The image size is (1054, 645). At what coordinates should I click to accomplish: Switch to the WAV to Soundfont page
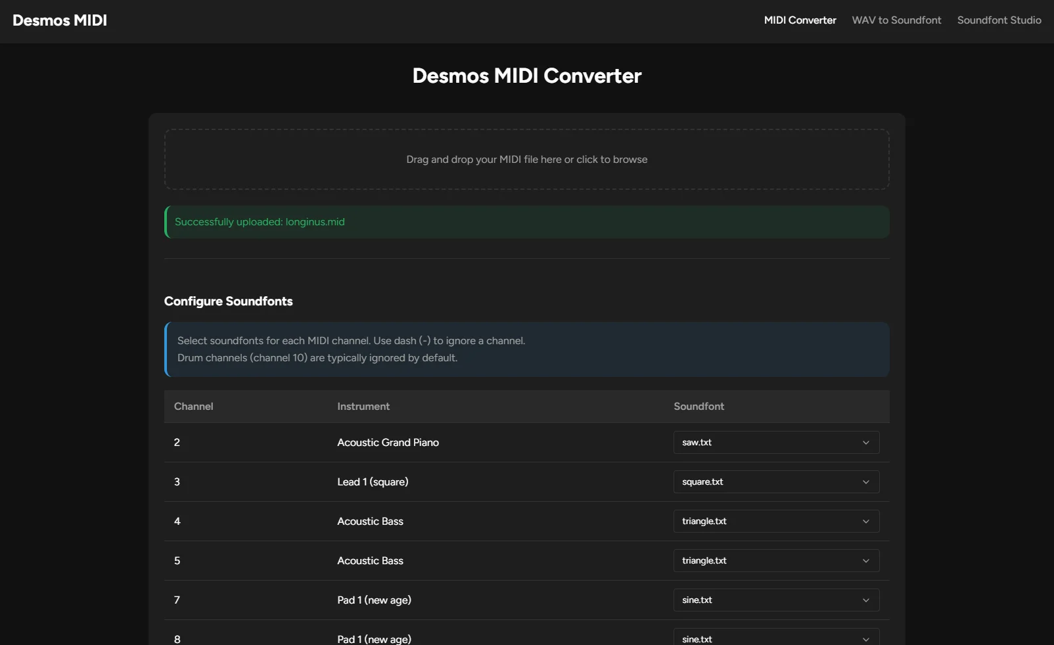[896, 20]
